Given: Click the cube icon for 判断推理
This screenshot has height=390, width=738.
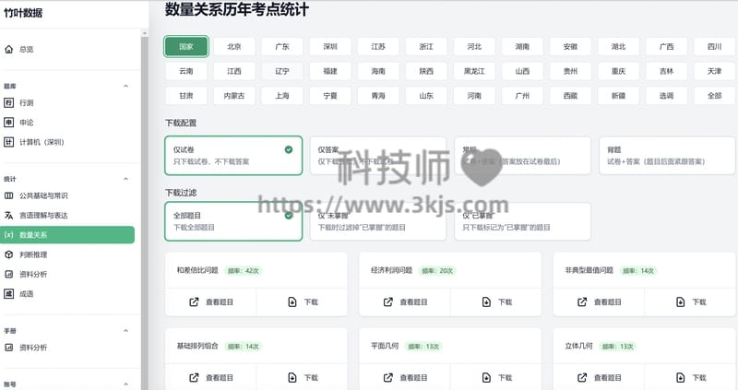Looking at the screenshot, I should click(x=9, y=254).
